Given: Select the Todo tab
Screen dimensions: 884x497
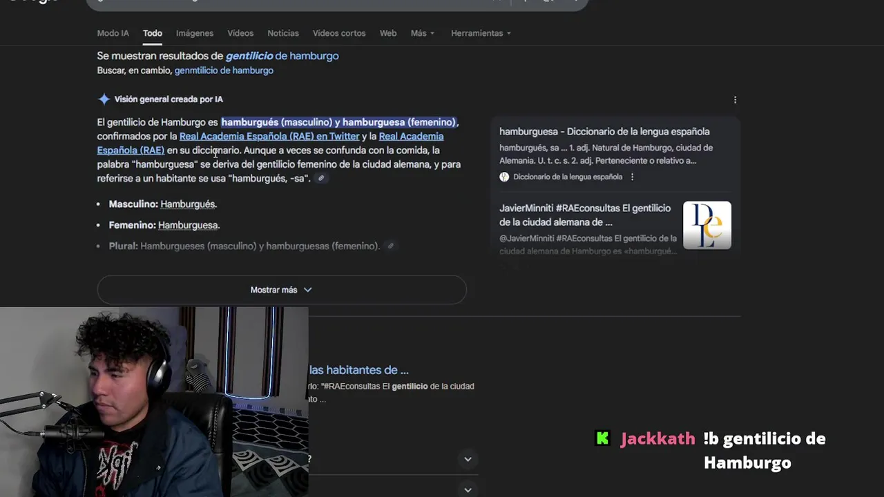Looking at the screenshot, I should [x=153, y=33].
